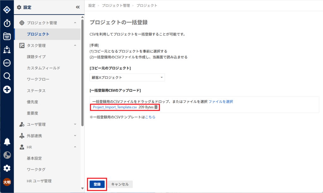Select カスタムフィールド in the sidebar
Screen dimensions: 323x193
[x=44, y=68]
